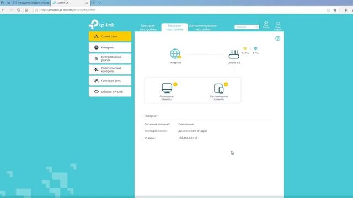353x198 pixels.
Task: Click the lock icon in address bar
Action: [x=36, y=10]
